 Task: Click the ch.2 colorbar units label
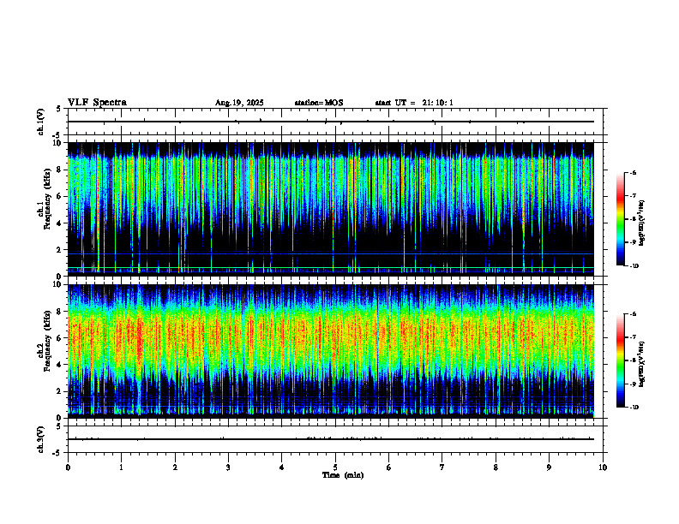(x=642, y=365)
